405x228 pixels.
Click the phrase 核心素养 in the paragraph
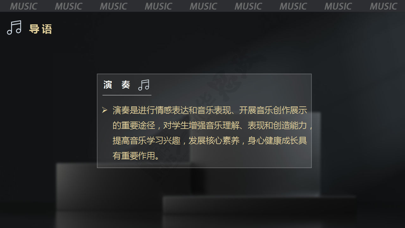tap(223, 141)
